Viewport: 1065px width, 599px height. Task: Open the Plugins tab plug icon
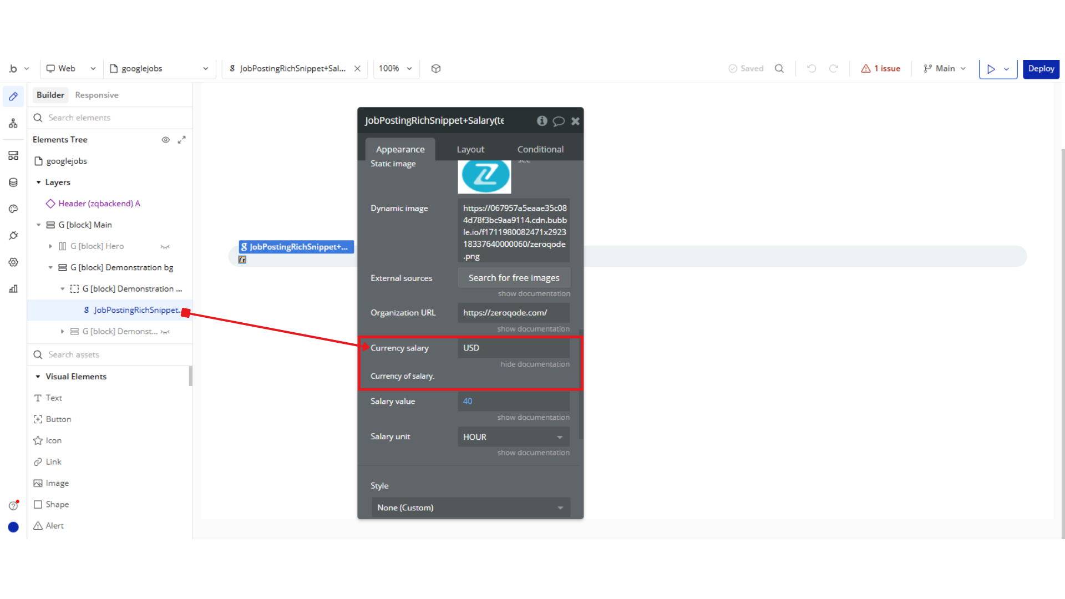13,236
